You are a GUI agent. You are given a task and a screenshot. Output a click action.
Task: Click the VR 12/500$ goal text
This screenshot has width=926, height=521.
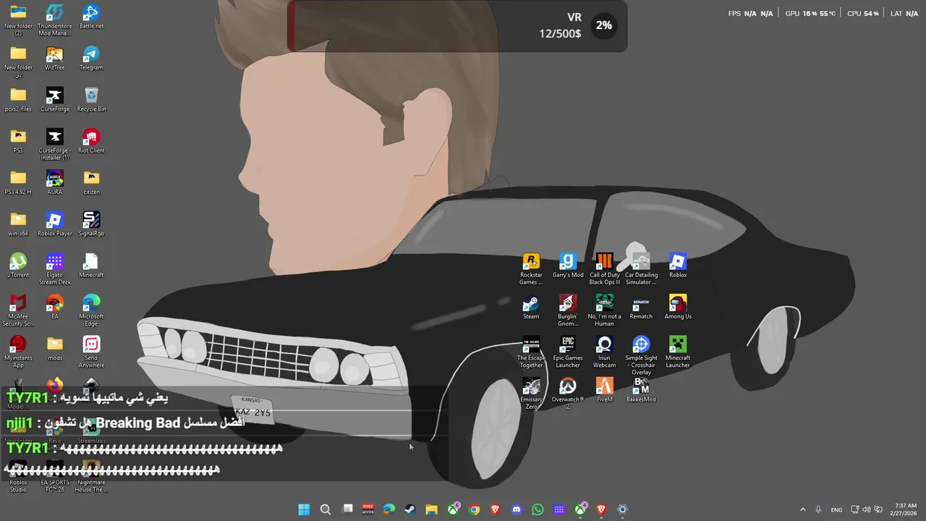click(x=560, y=25)
